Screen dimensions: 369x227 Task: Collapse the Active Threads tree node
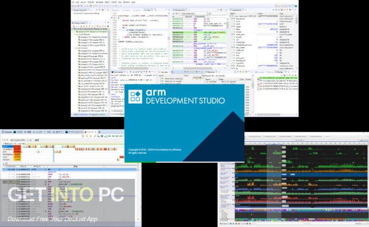click(x=75, y=34)
